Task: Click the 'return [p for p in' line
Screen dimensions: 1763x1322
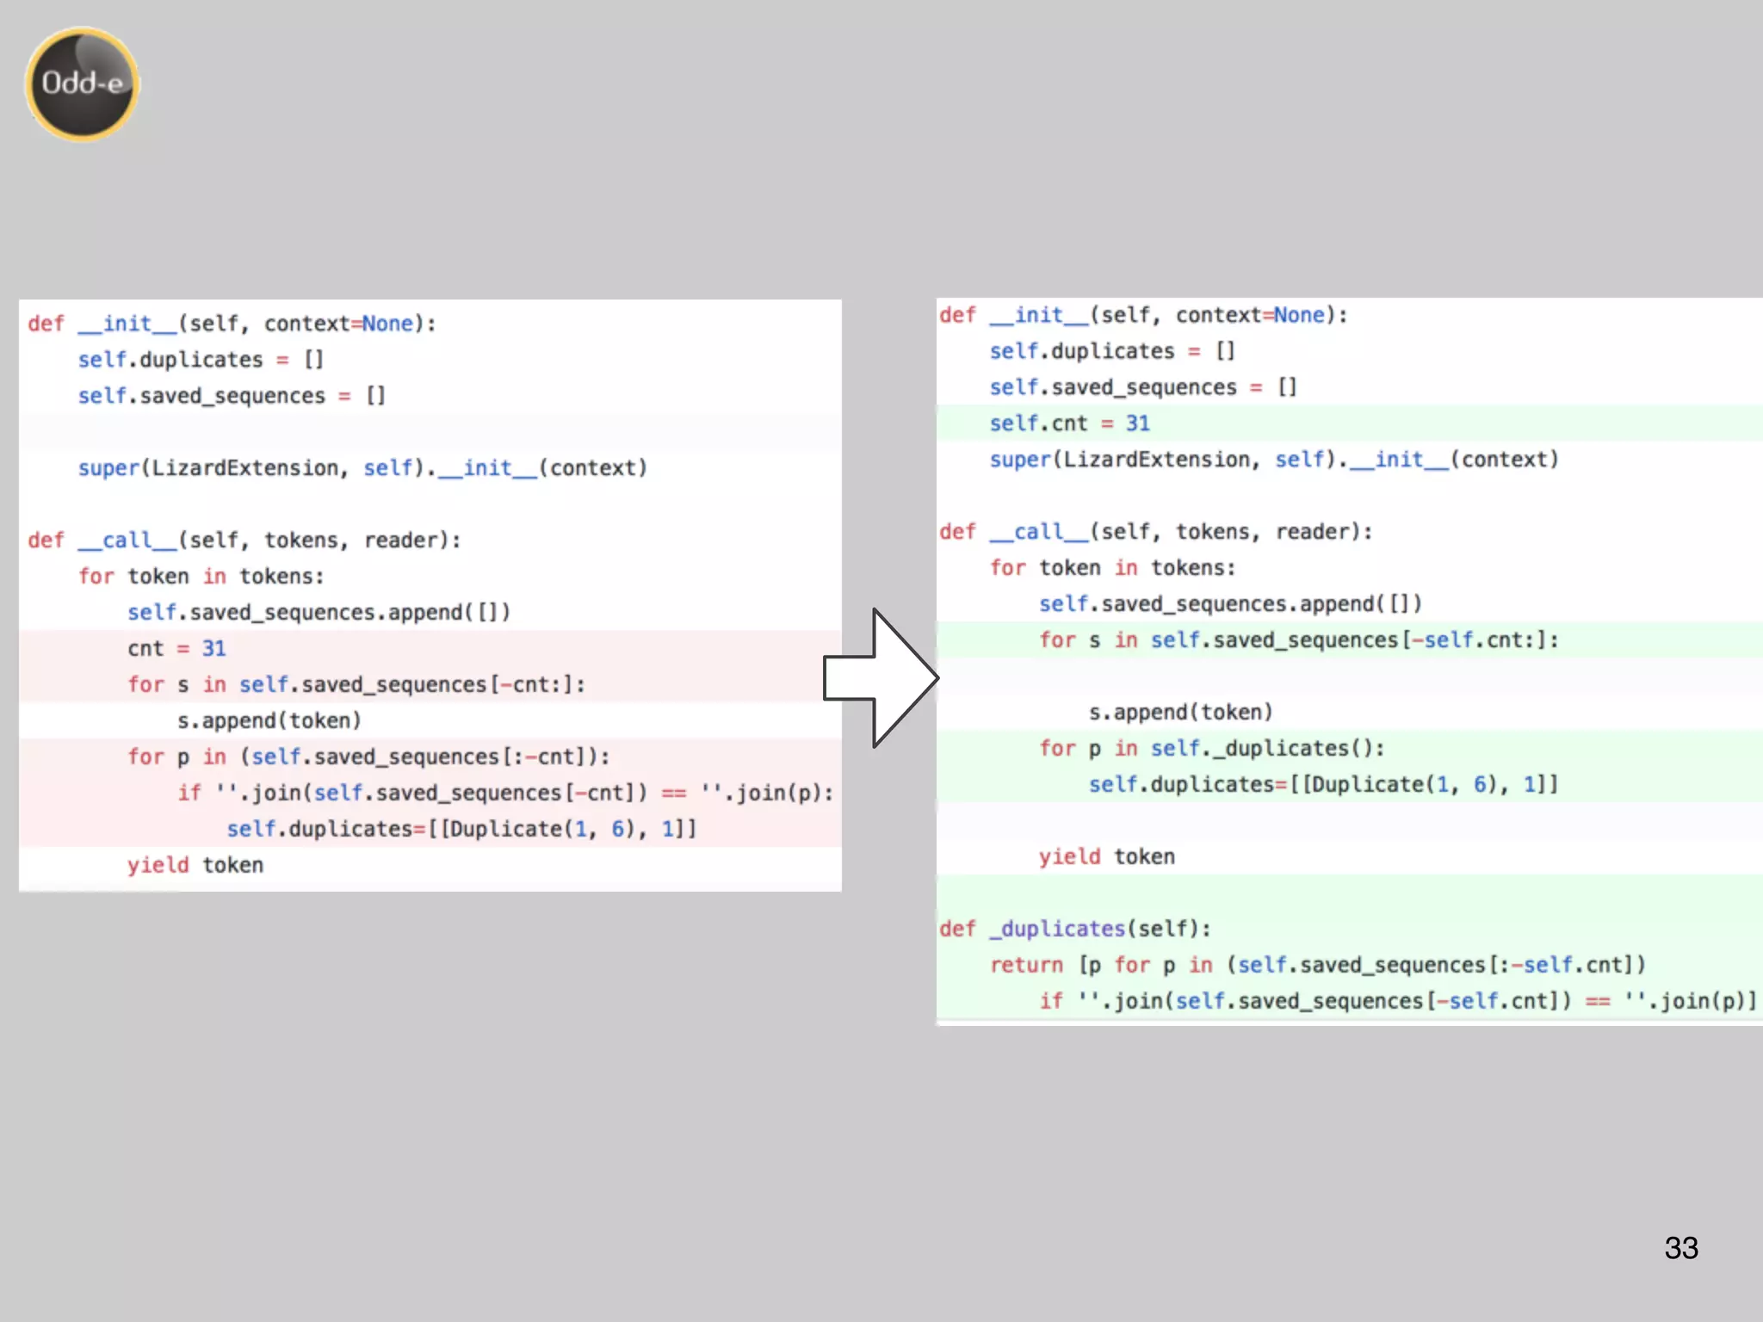Action: [1317, 965]
